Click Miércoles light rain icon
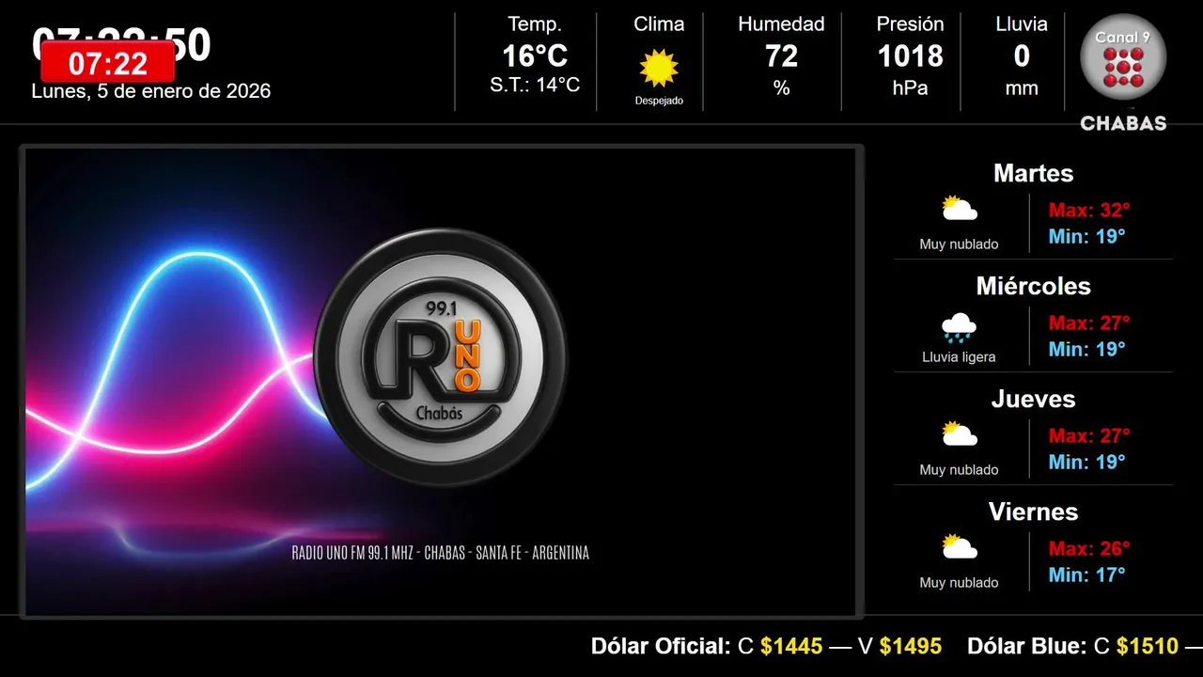The height and width of the screenshot is (677, 1203). [x=960, y=327]
